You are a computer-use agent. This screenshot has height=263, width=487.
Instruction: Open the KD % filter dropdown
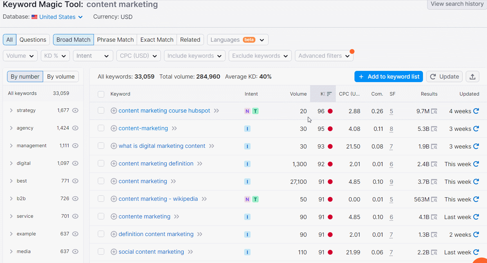coord(55,56)
